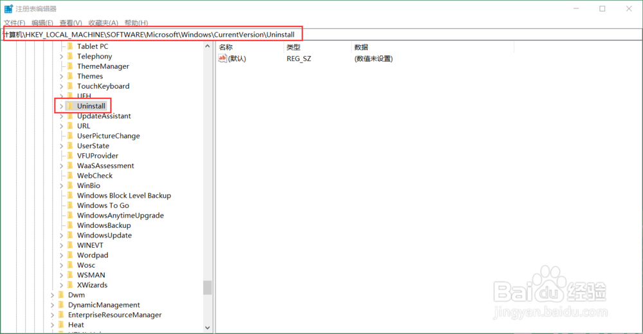Open the 编辑(E) menu
This screenshot has height=334, width=643.
(42, 23)
